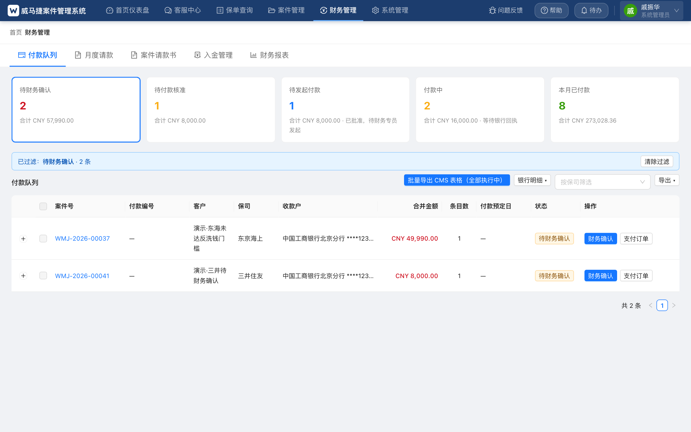Open case link WMJ-2026-00037

pos(82,238)
